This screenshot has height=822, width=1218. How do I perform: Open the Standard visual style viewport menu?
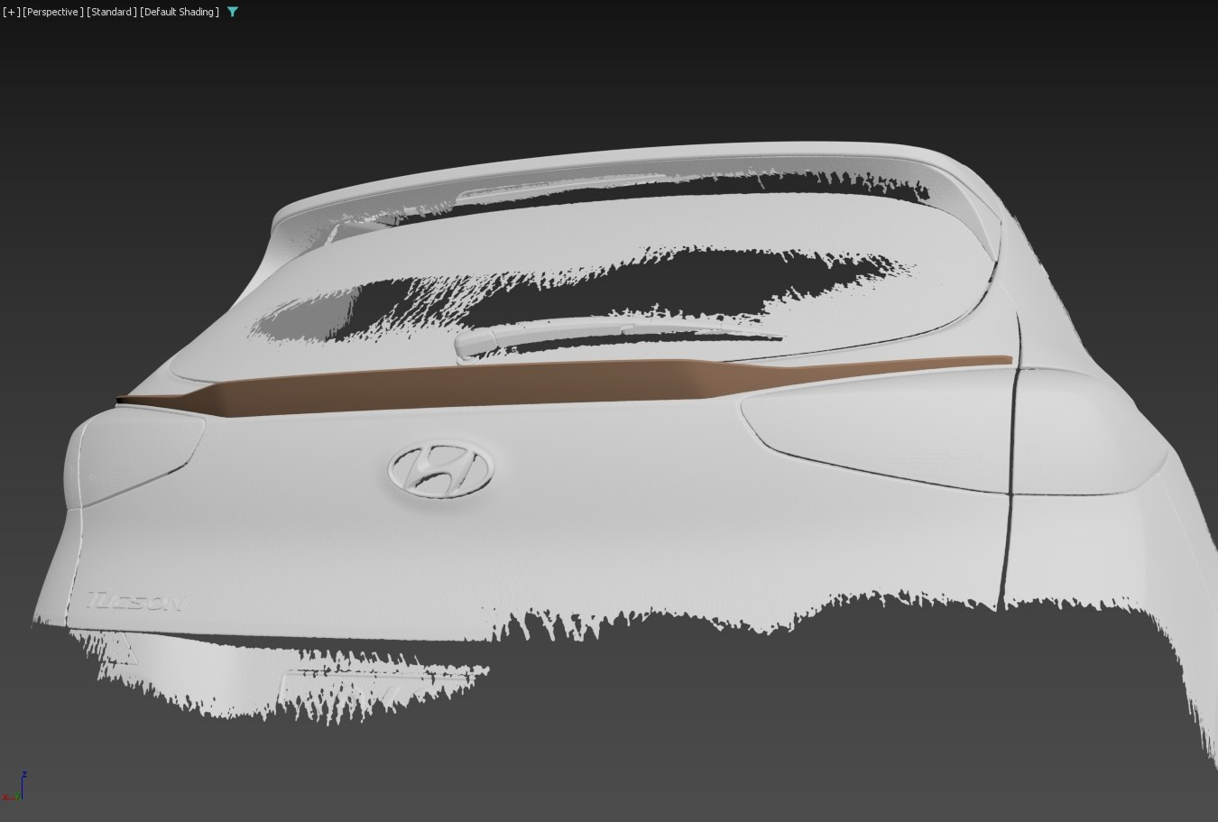pos(112,12)
